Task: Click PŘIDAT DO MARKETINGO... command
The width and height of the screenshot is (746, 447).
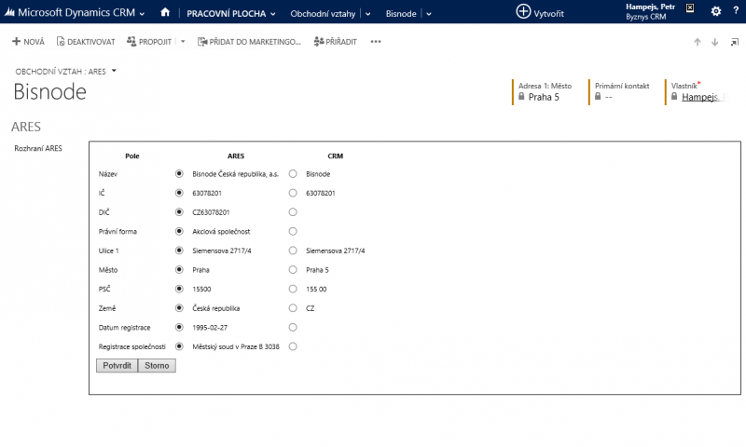Action: click(x=249, y=42)
